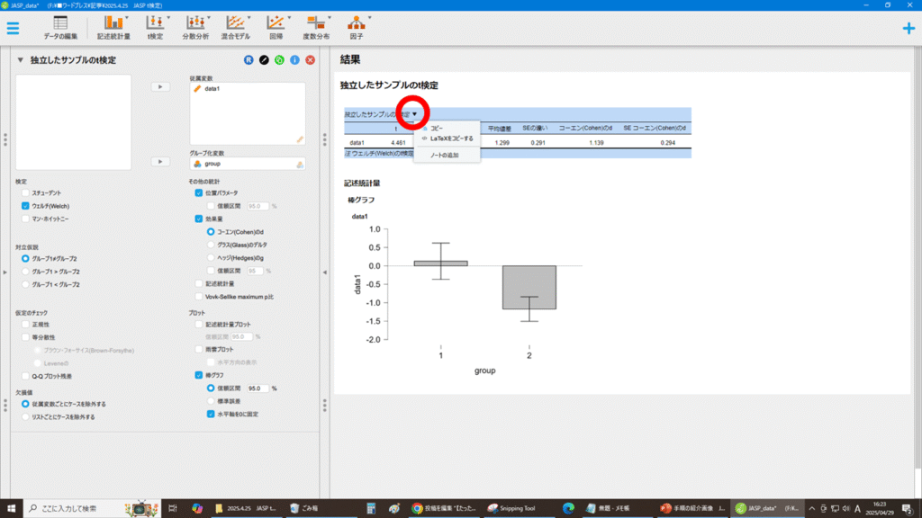Click the expand arrow at the left window edge
Image resolution: width=922 pixels, height=518 pixels.
pyautogui.click(x=5, y=272)
